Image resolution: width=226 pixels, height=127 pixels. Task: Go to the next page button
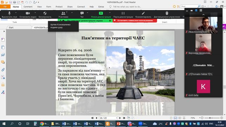pos(120,118)
